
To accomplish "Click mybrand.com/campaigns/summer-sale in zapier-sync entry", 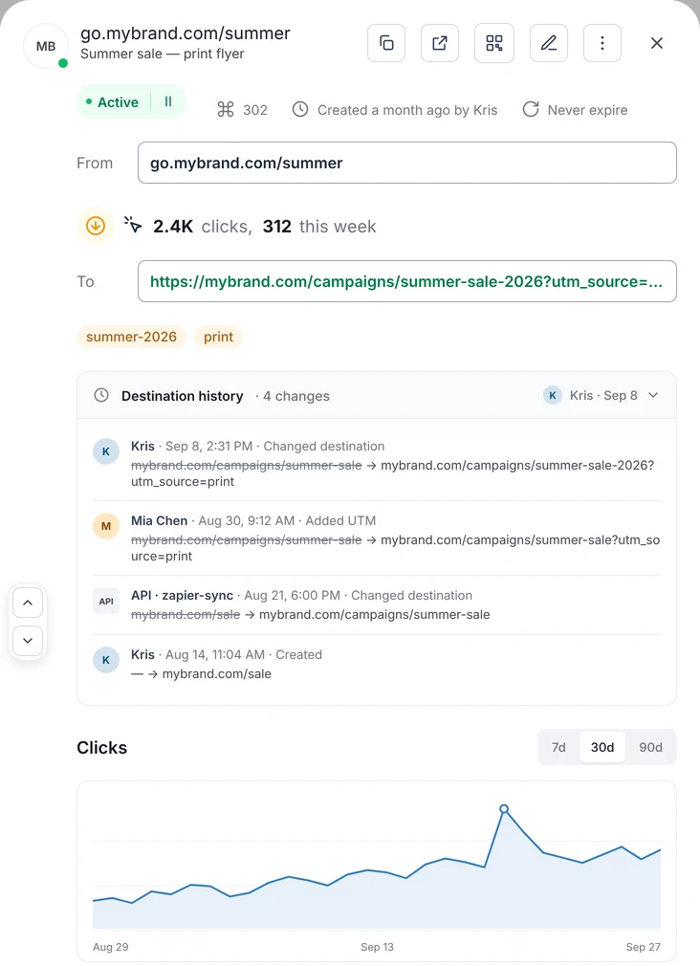I will pos(375,615).
